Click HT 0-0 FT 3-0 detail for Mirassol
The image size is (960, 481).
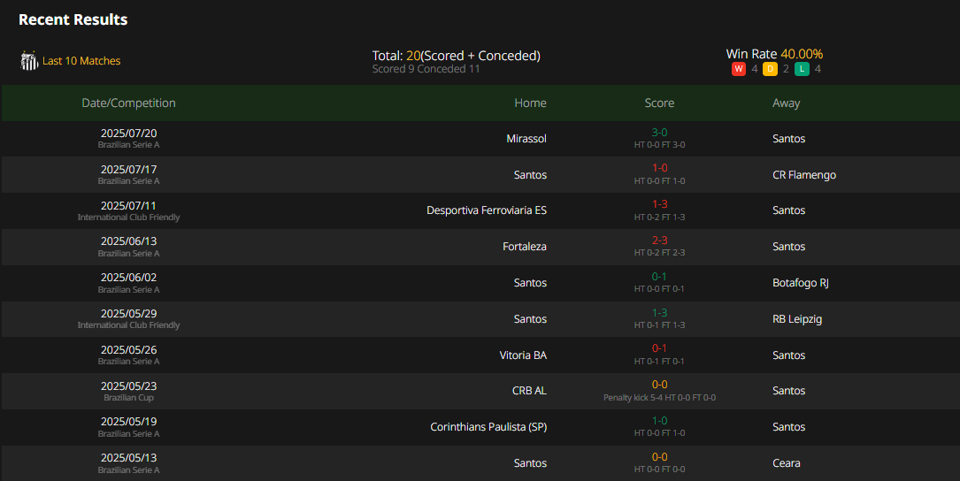[x=659, y=145]
